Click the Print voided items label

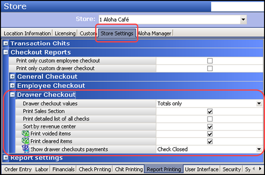pyautogui.click(x=50, y=134)
